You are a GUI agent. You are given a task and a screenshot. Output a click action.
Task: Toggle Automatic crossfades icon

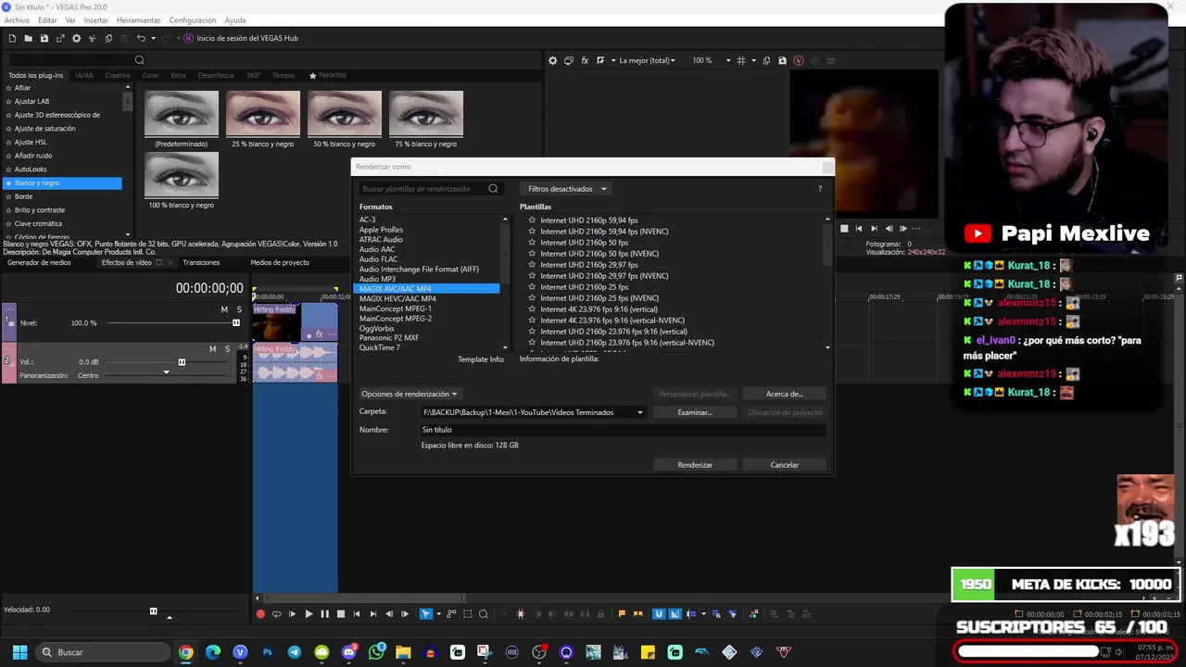coord(675,613)
